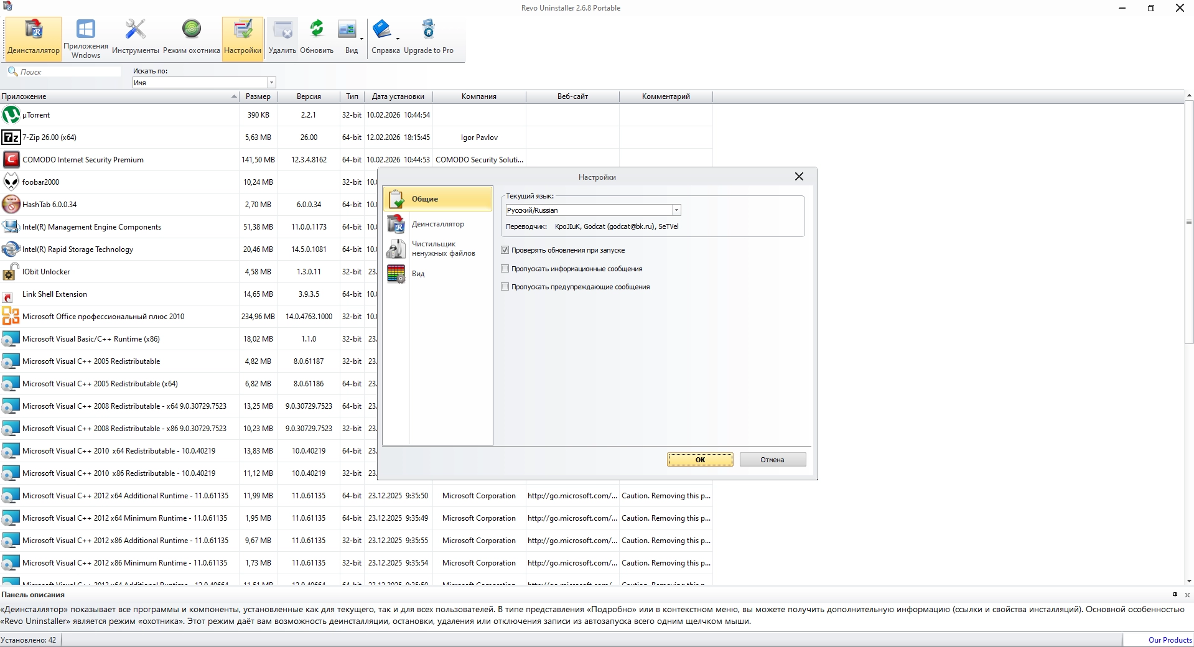This screenshot has height=647, width=1194.
Task: Select Link Shell Extension icon
Action: point(8,297)
